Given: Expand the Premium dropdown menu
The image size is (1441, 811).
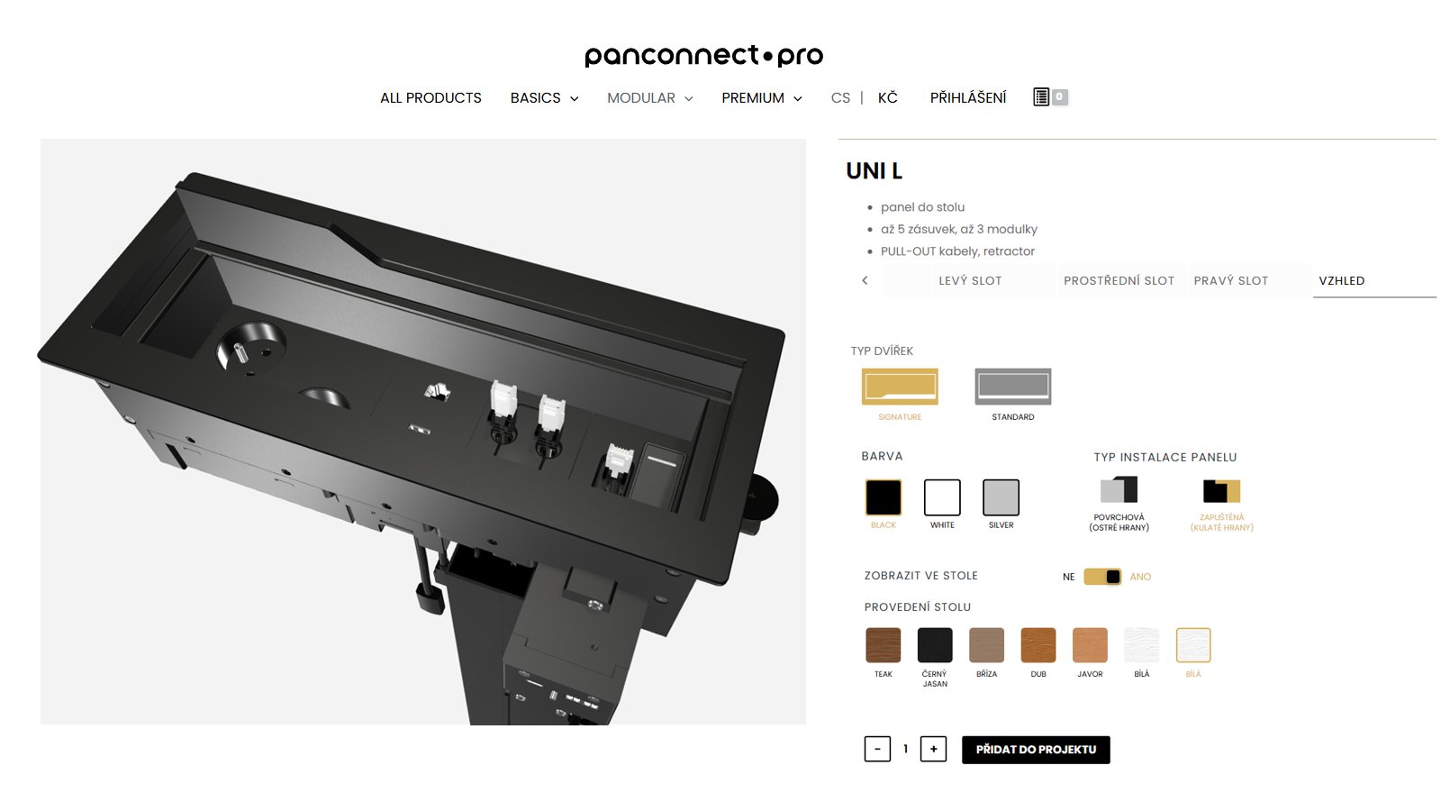Looking at the screenshot, I should [x=761, y=98].
